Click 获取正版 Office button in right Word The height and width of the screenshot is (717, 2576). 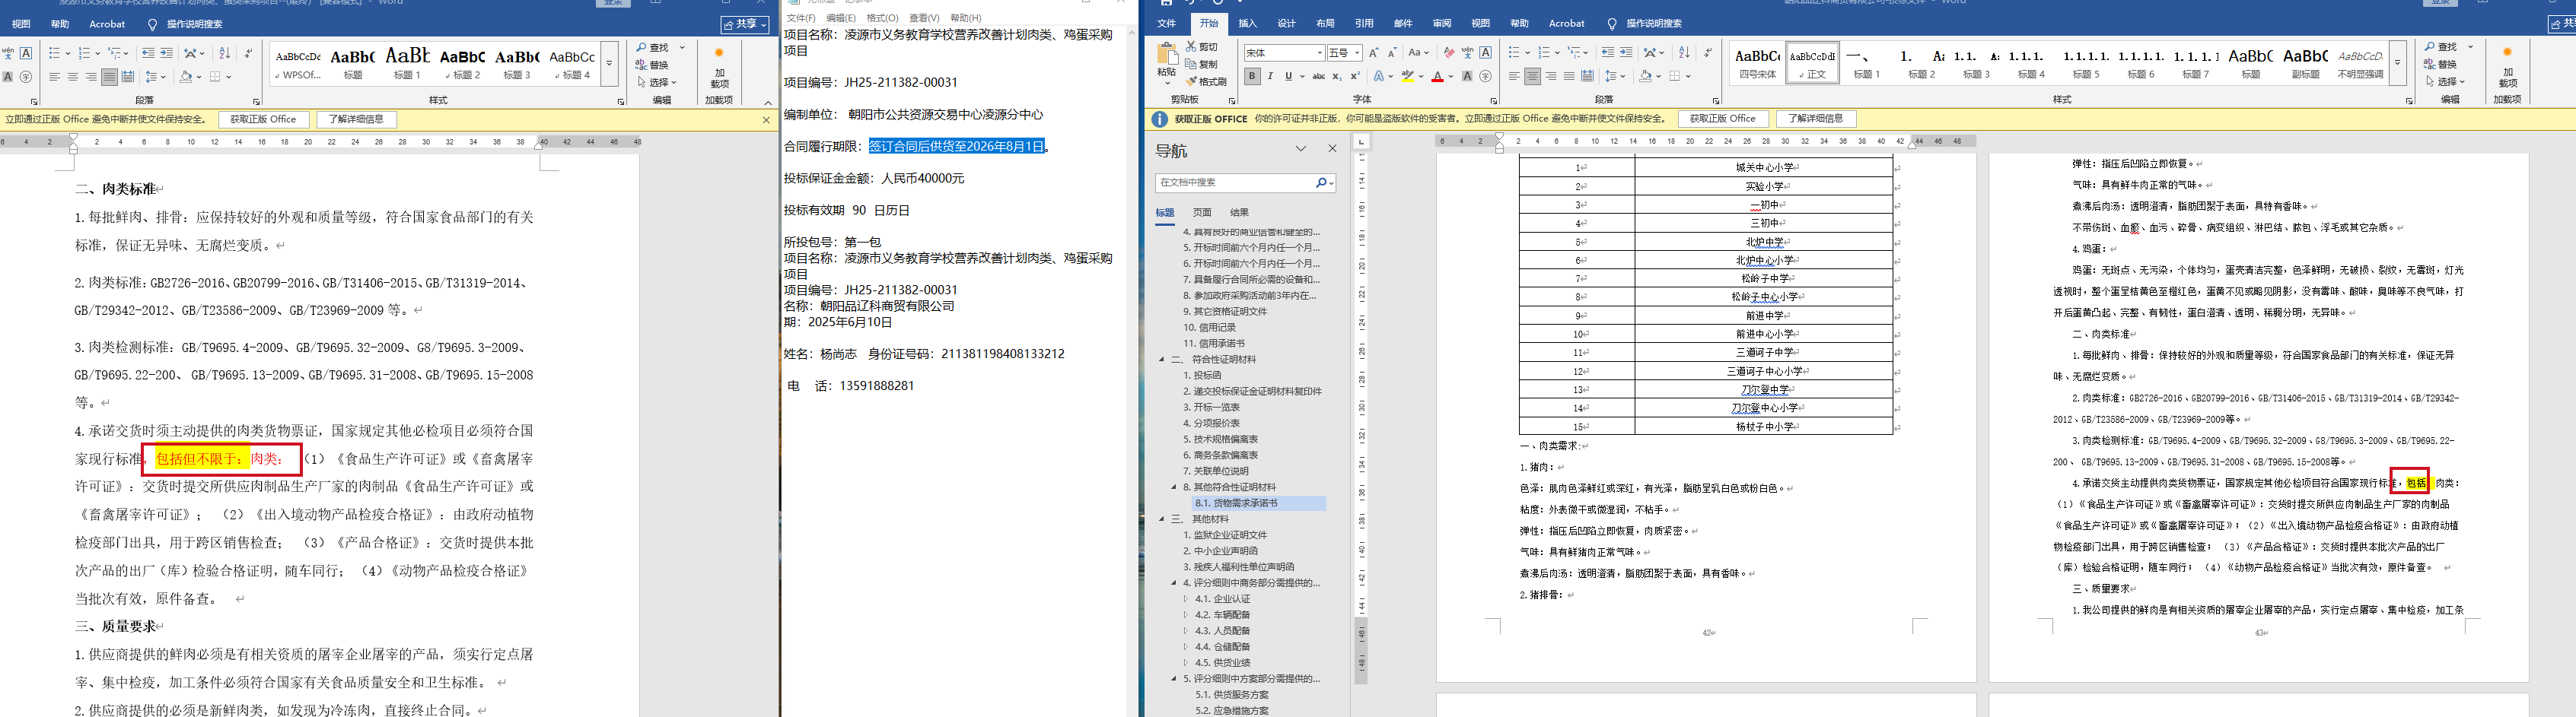click(x=1722, y=119)
